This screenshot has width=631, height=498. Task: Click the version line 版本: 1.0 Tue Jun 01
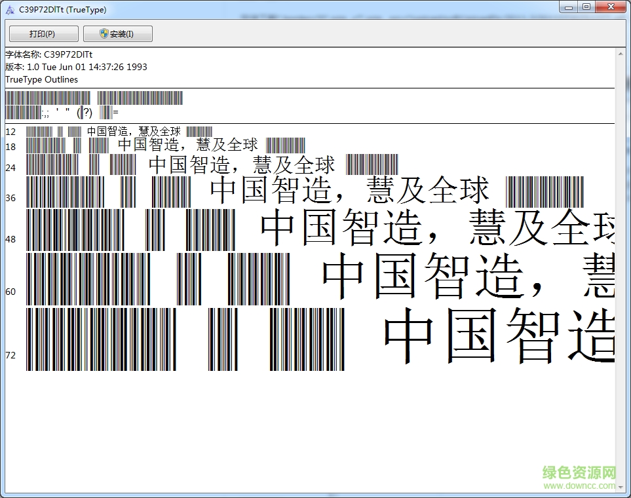[76, 67]
